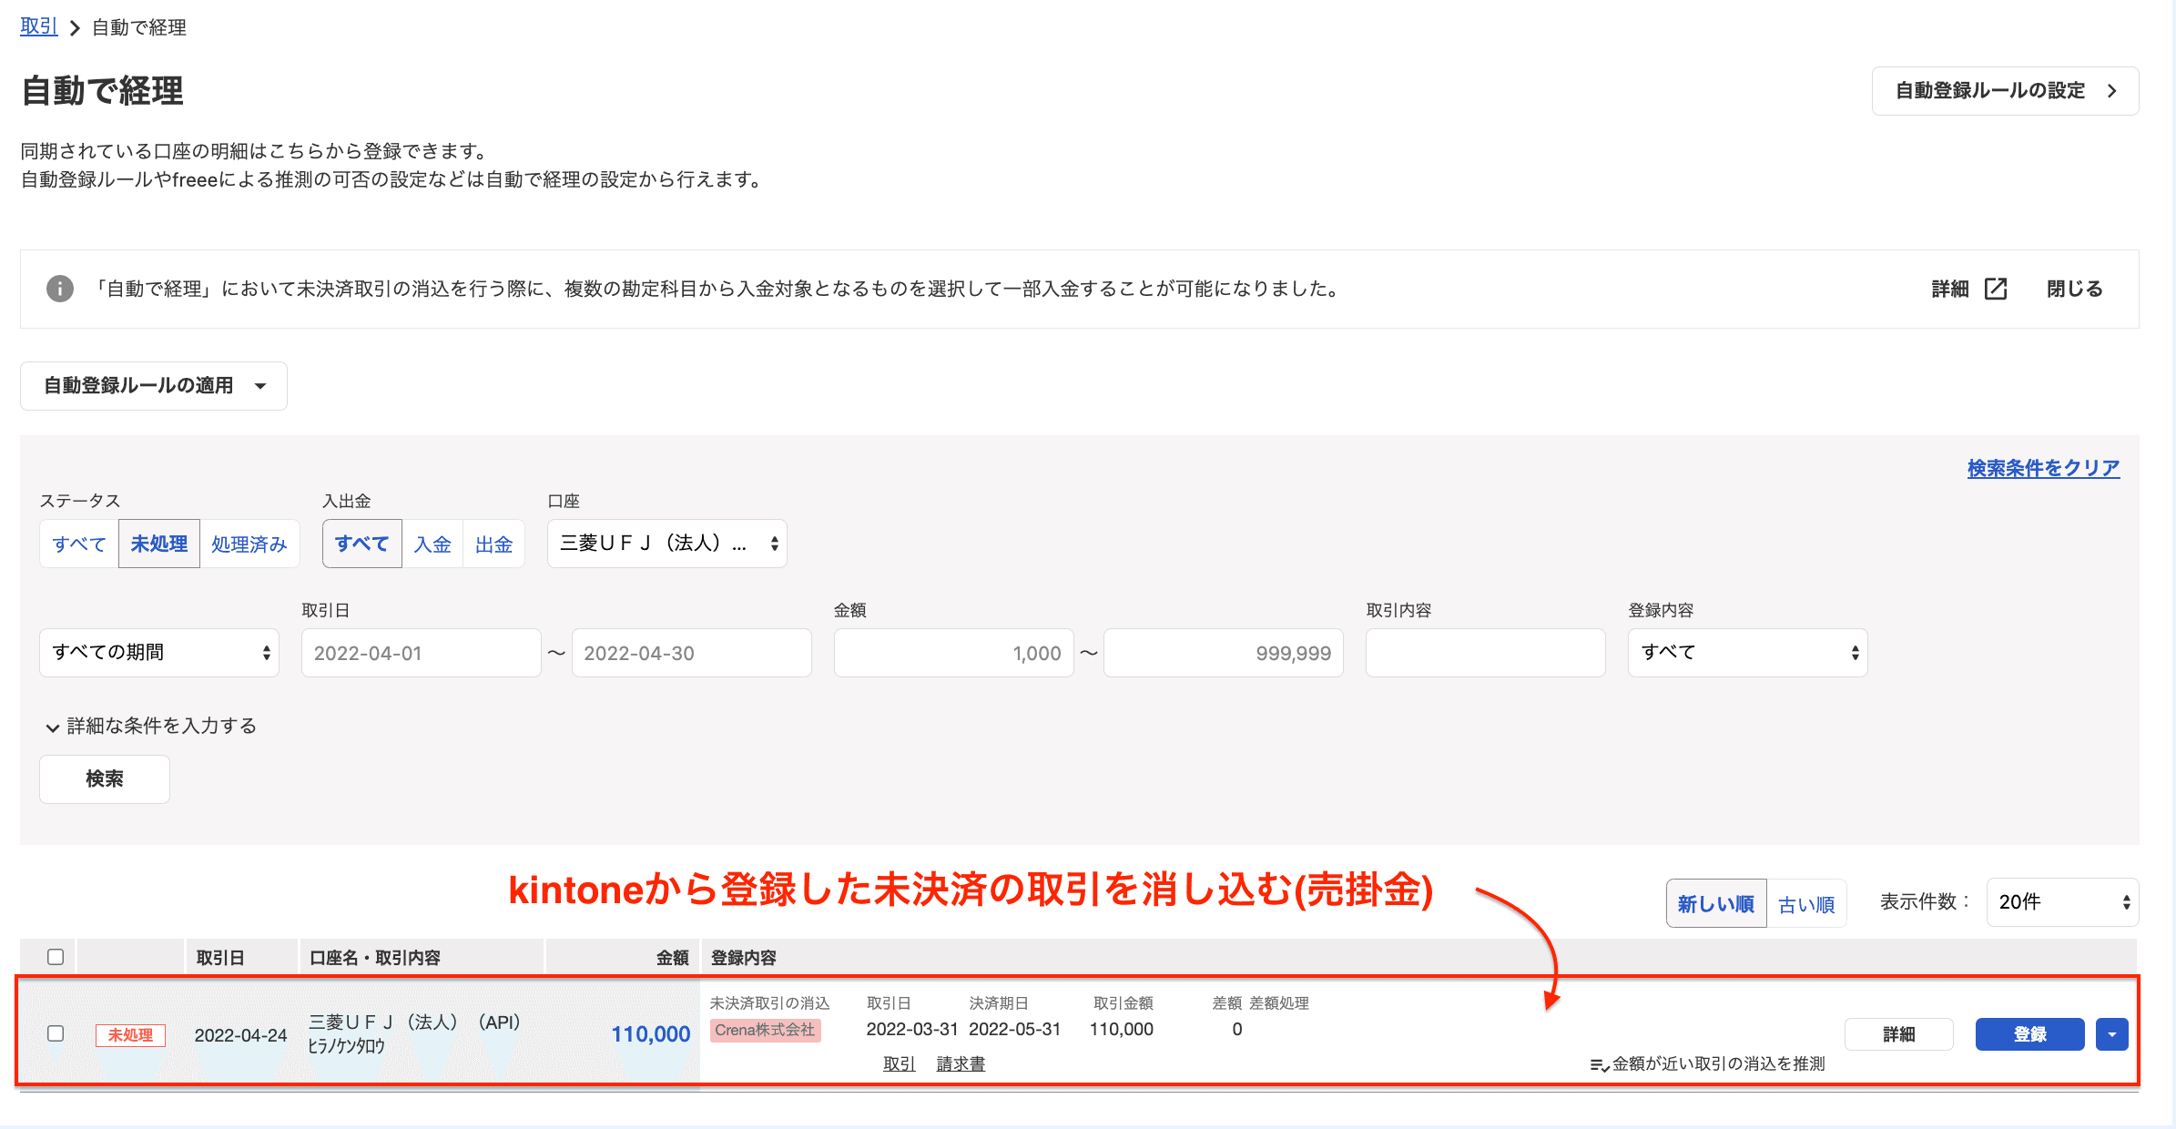Click the 取引日 end date field 2022-04-30
The height and width of the screenshot is (1129, 2176).
(692, 653)
